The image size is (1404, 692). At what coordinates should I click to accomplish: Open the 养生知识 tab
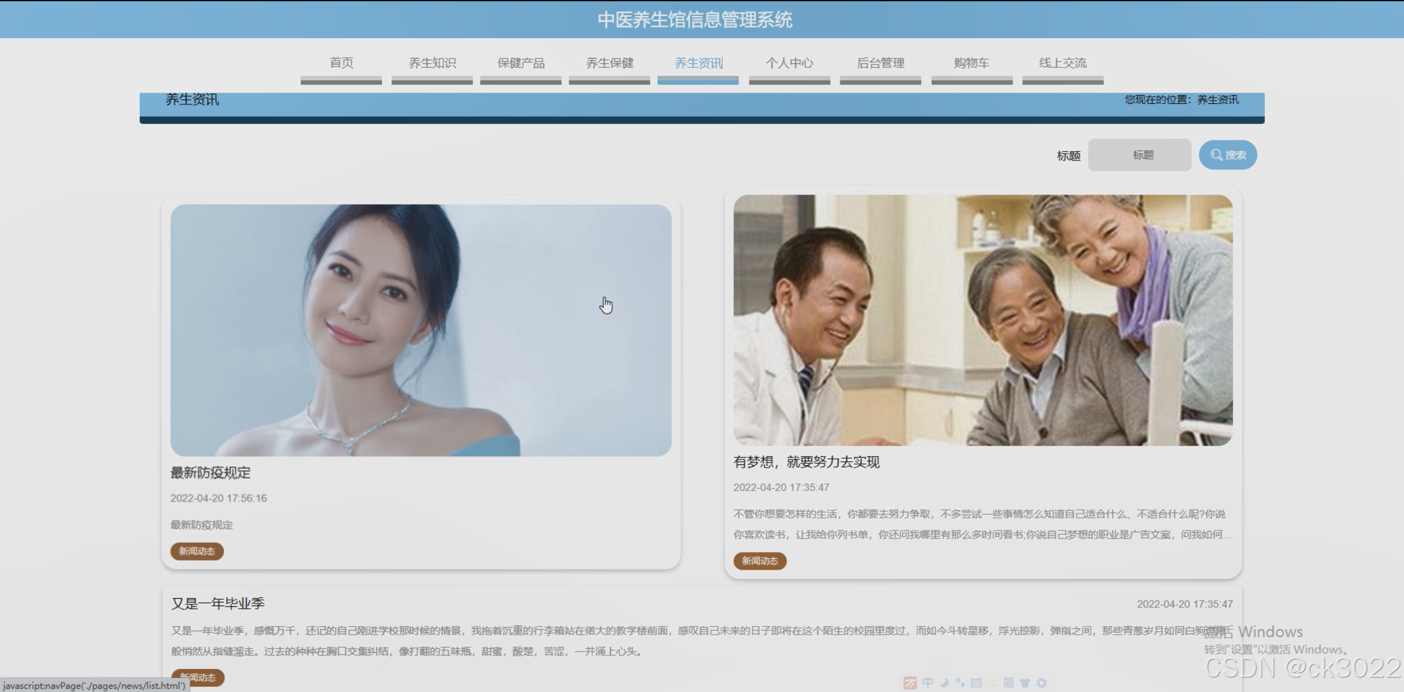(x=432, y=63)
